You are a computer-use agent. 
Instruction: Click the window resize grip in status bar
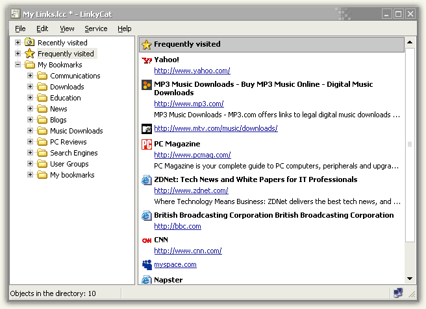pos(412,294)
